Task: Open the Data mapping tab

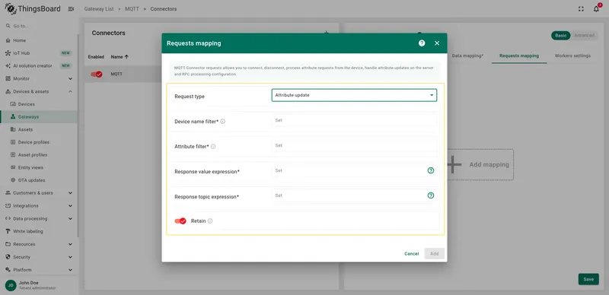Action: click(467, 56)
